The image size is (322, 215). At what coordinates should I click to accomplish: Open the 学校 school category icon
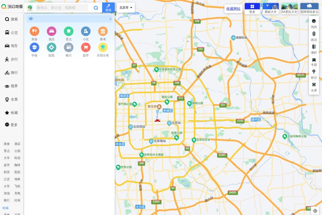coord(34,48)
